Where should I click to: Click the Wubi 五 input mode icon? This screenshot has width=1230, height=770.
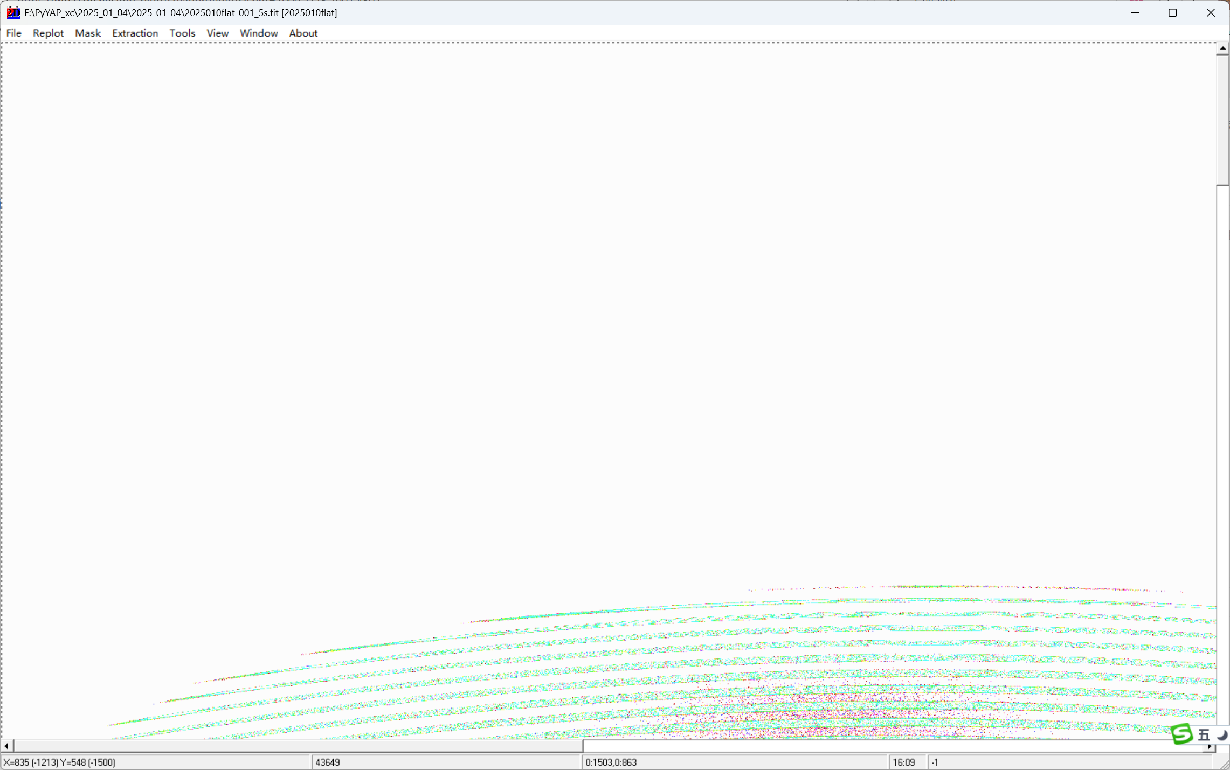1204,735
